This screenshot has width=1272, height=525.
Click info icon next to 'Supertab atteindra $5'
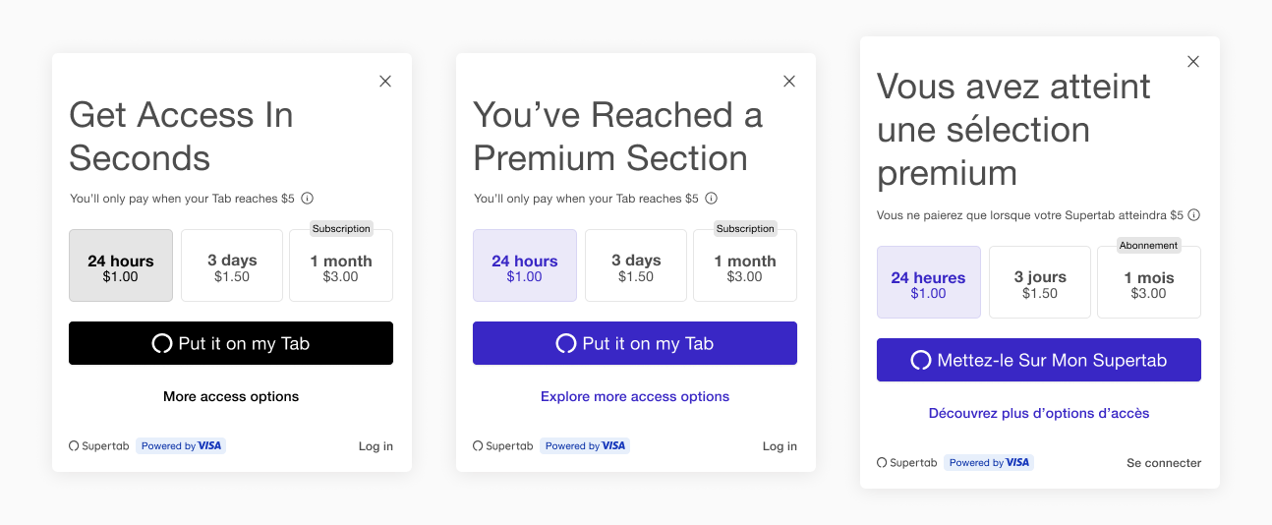point(1194,215)
